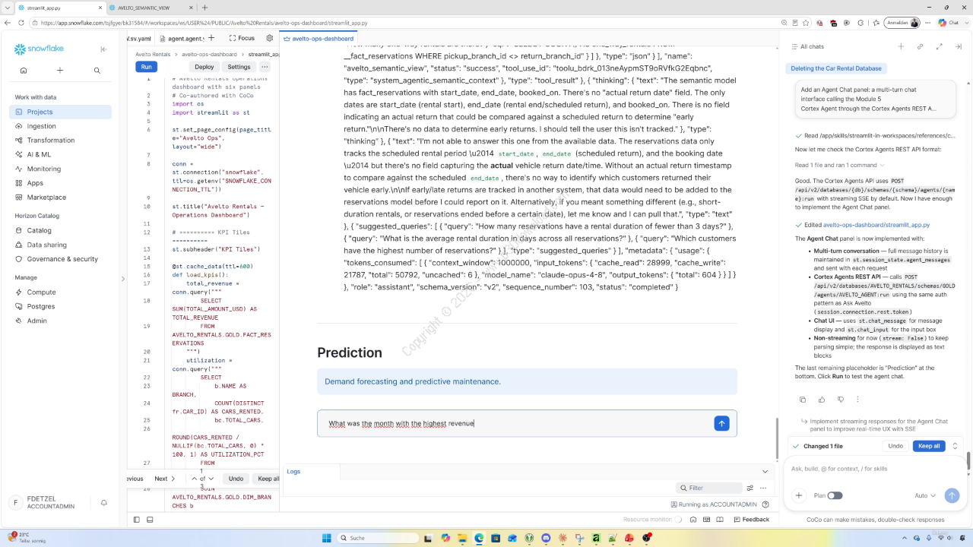This screenshot has height=547, width=973.
Task: Enable Focus mode in editor
Action: click(x=241, y=38)
